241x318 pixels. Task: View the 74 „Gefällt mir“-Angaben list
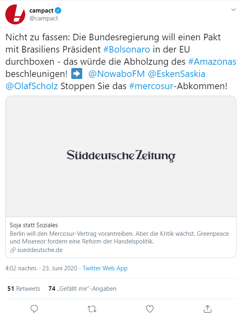[82, 289]
